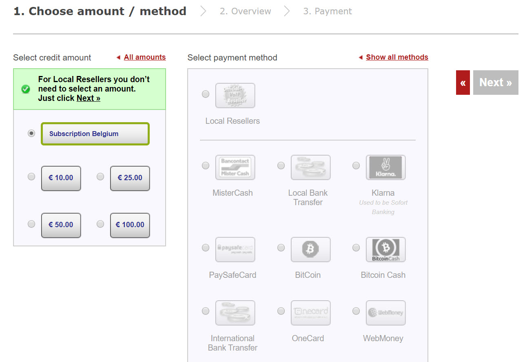
Task: Select the Bancontact MisterCash icon
Action: pyautogui.click(x=235, y=168)
